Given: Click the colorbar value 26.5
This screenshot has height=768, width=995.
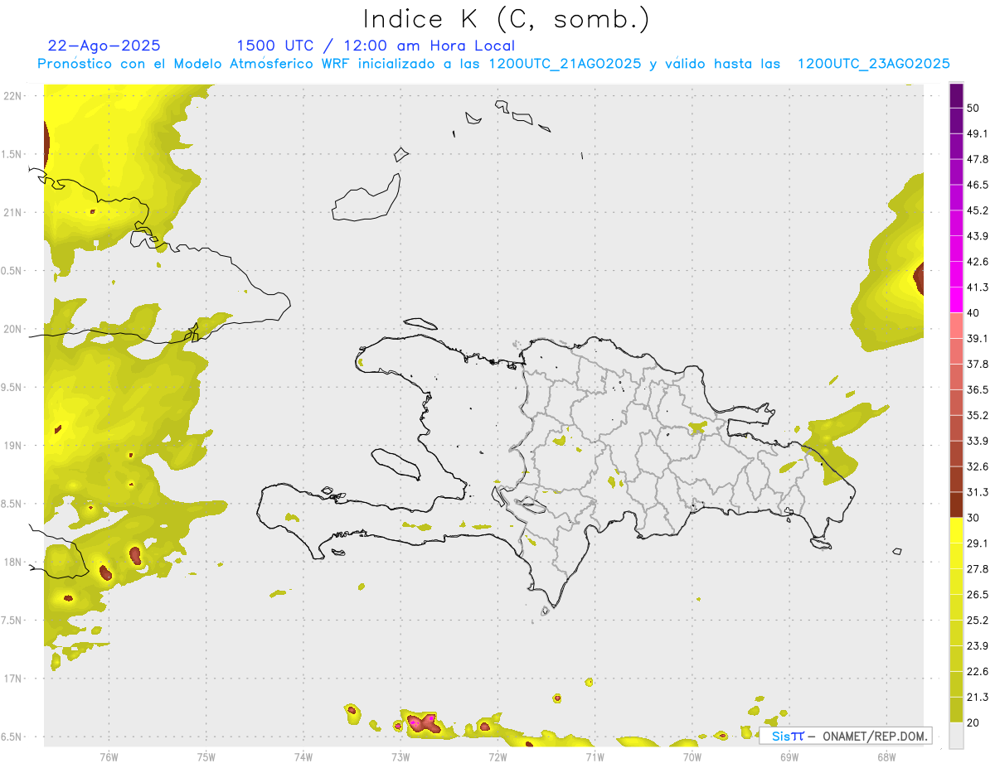Looking at the screenshot, I should tap(978, 595).
